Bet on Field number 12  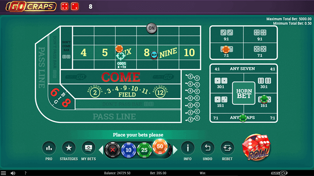tap(160, 93)
